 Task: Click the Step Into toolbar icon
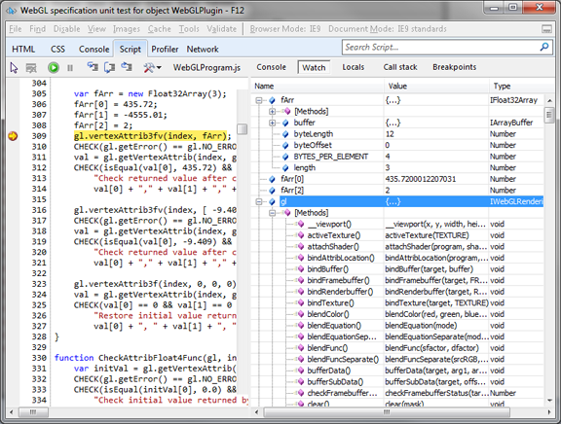(93, 67)
